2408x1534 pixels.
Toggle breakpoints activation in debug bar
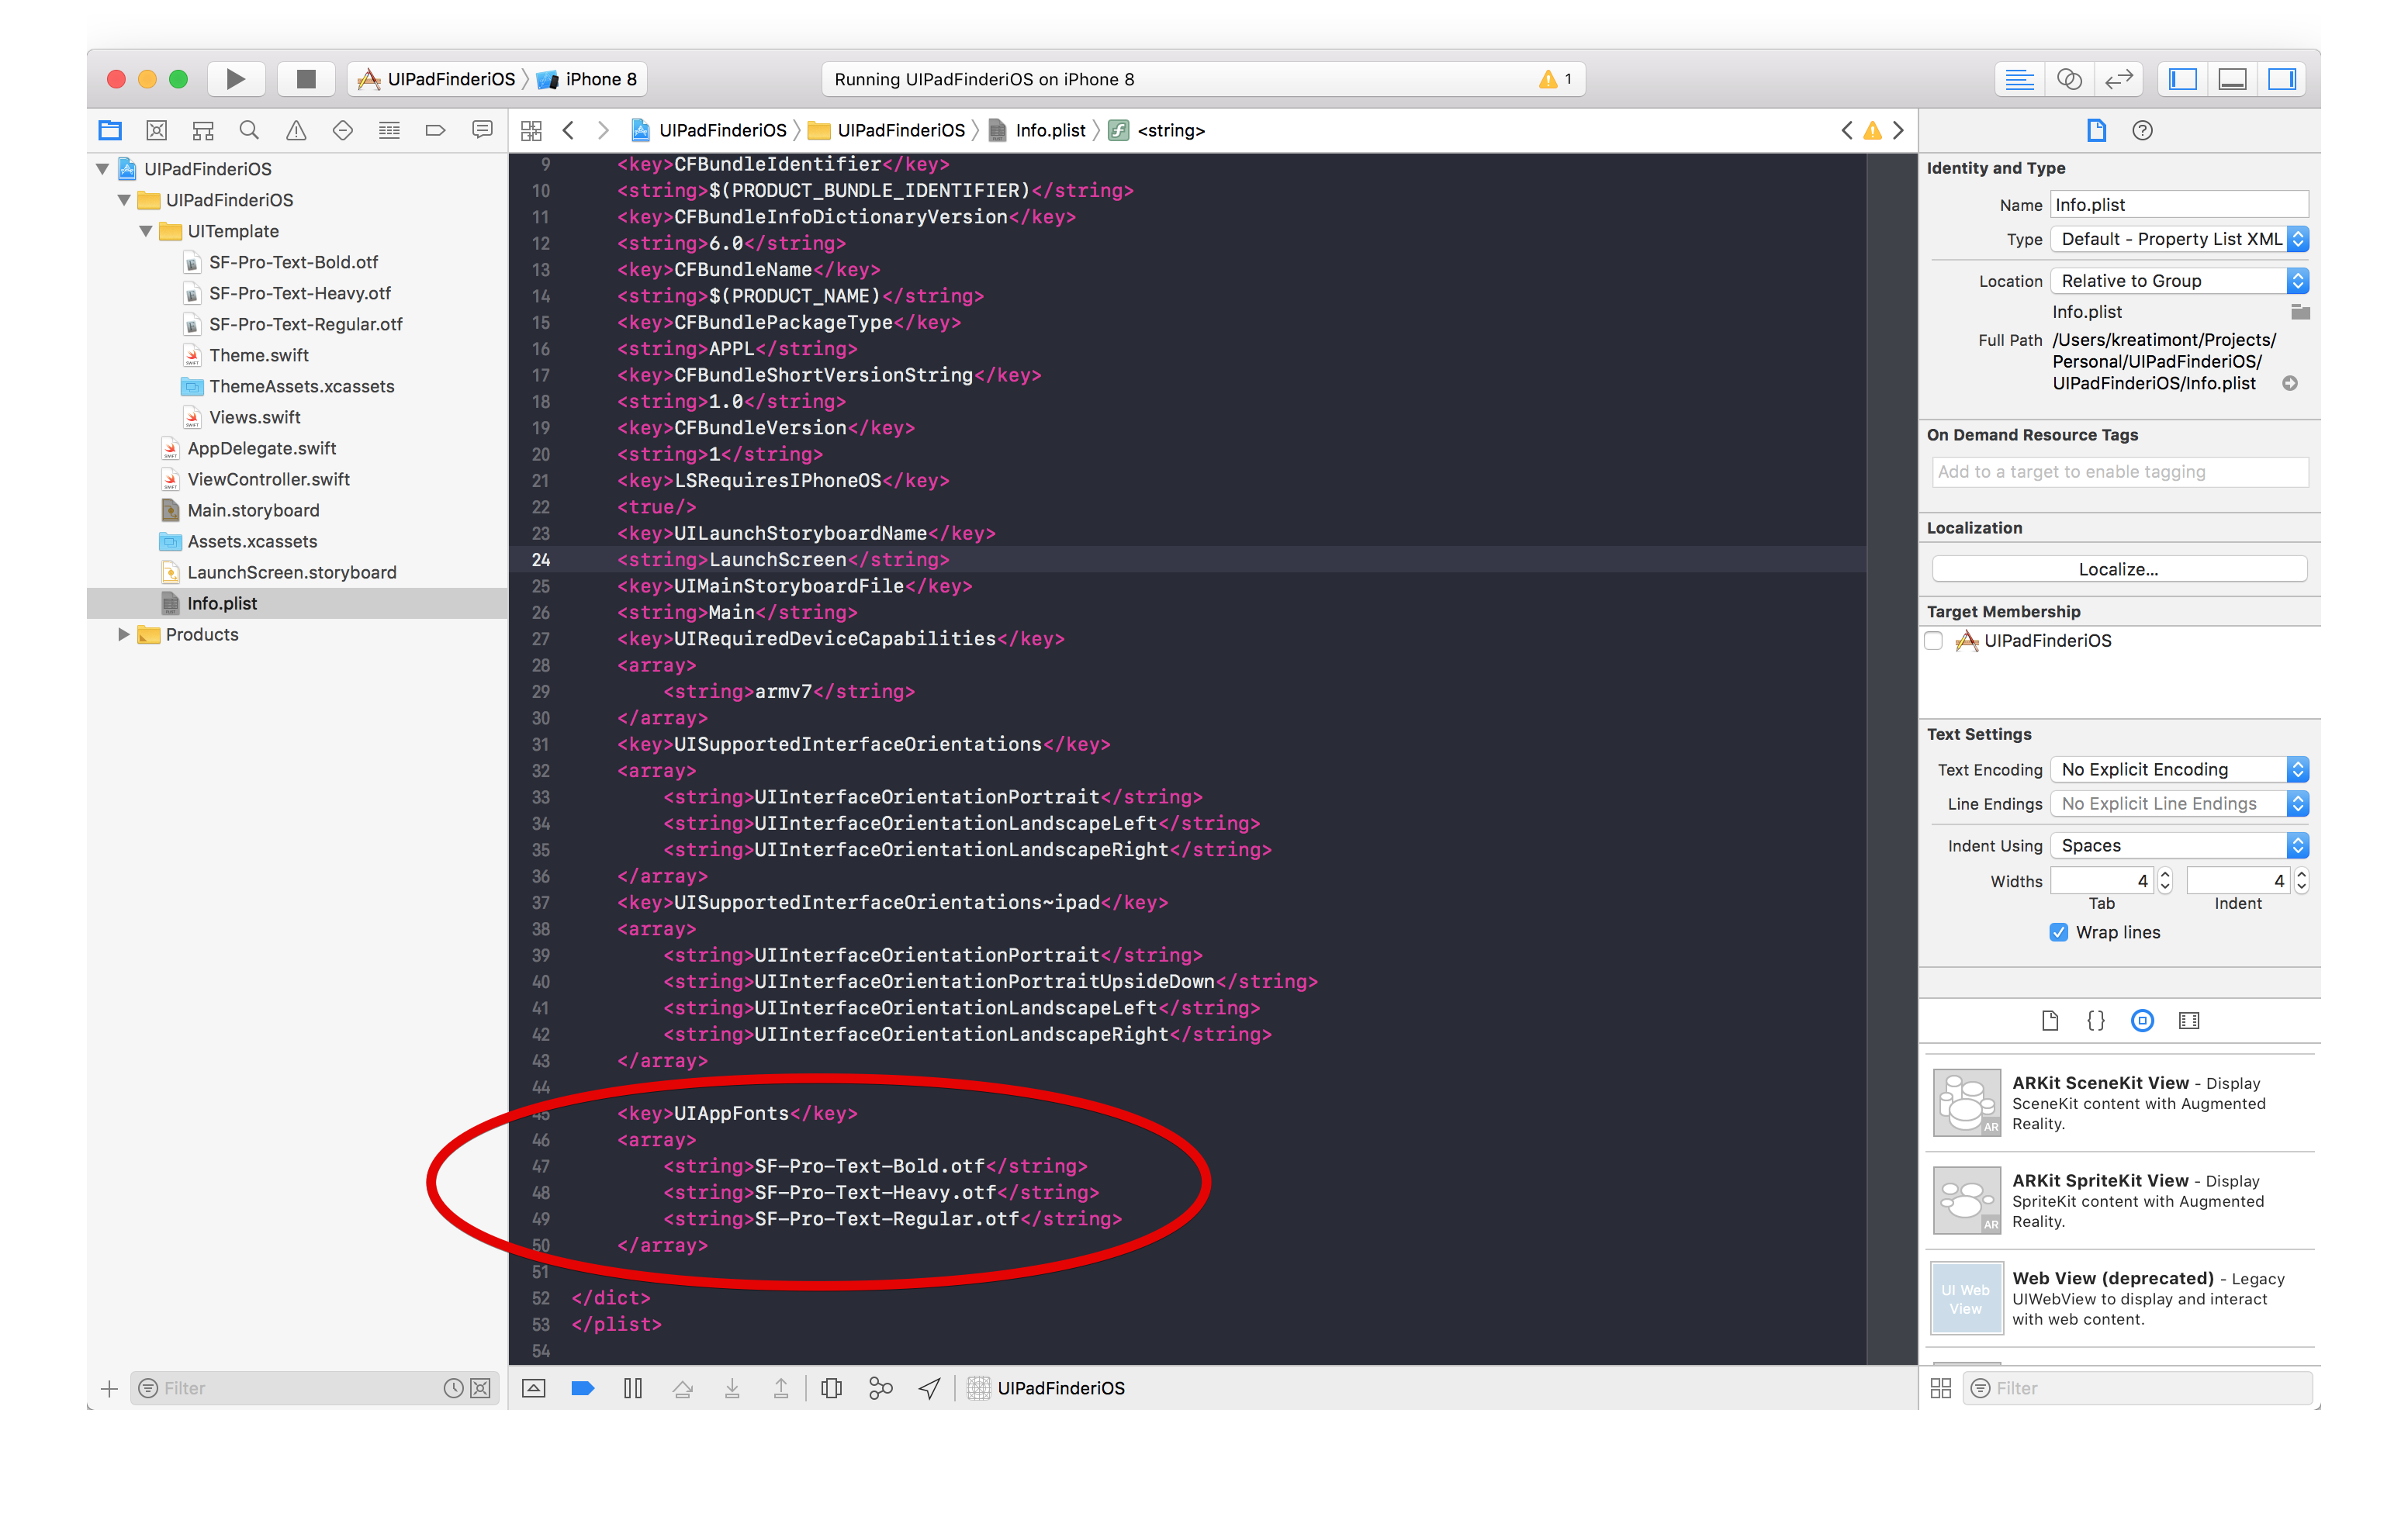(582, 1388)
